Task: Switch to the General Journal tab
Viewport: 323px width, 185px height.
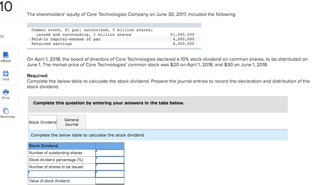Action: (72, 122)
